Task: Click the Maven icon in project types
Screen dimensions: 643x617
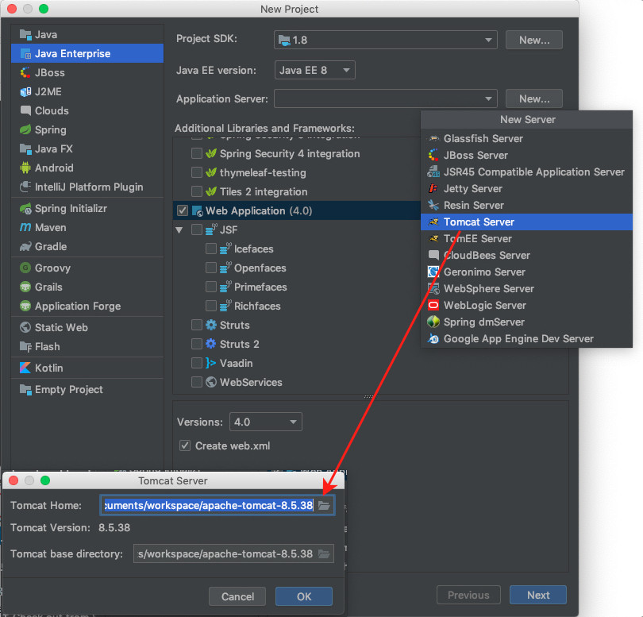Action: pos(25,228)
